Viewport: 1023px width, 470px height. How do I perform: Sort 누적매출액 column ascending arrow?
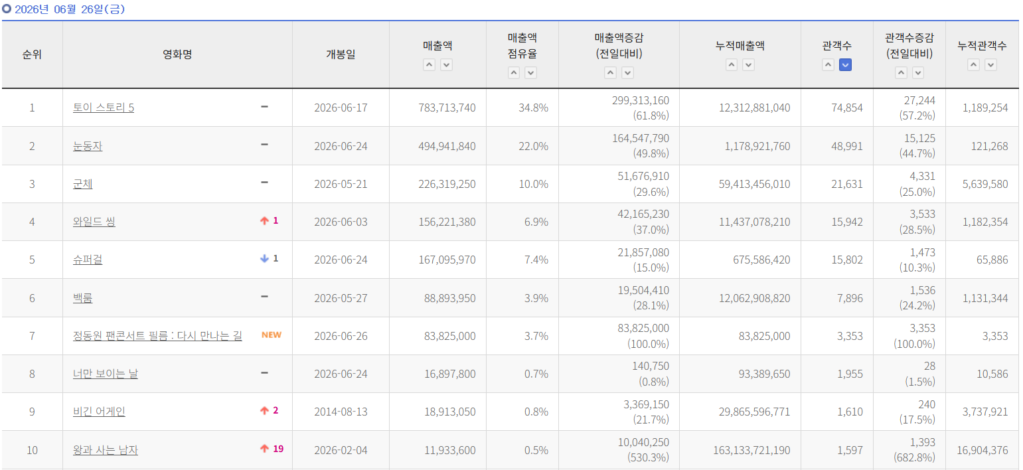(732, 64)
